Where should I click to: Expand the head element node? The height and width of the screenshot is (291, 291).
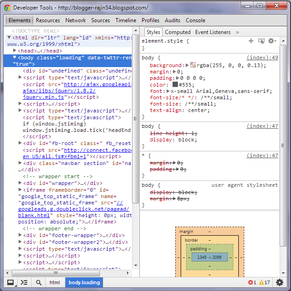click(x=15, y=50)
